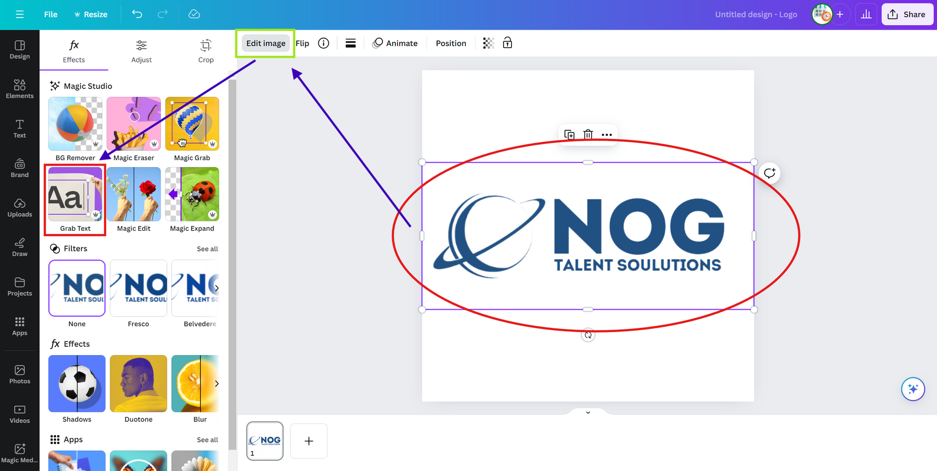The width and height of the screenshot is (937, 471).
Task: Open the Apps sidebar panel
Action: (20, 326)
